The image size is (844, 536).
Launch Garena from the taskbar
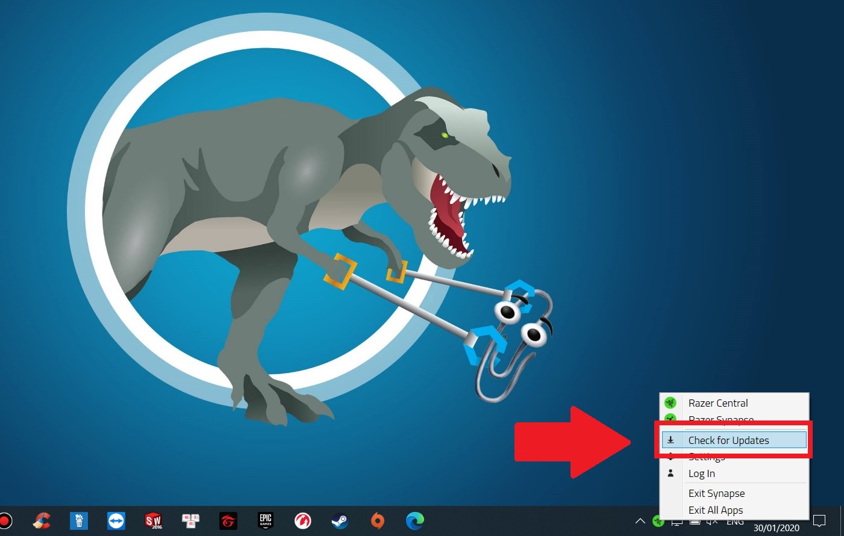click(x=228, y=520)
